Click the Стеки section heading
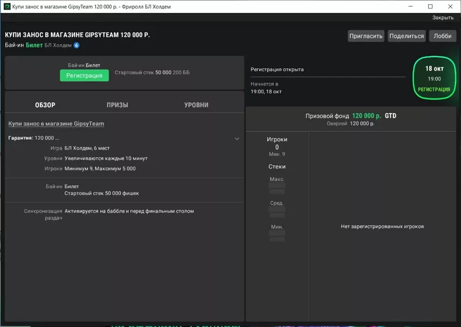This screenshot has height=327, width=461. click(x=277, y=167)
